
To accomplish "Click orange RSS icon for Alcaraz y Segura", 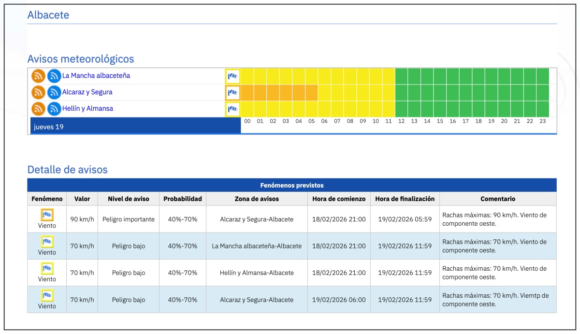I will tap(38, 92).
